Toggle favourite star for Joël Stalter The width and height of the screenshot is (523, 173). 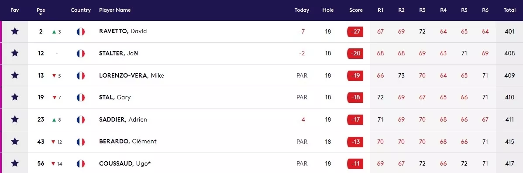[x=15, y=53]
